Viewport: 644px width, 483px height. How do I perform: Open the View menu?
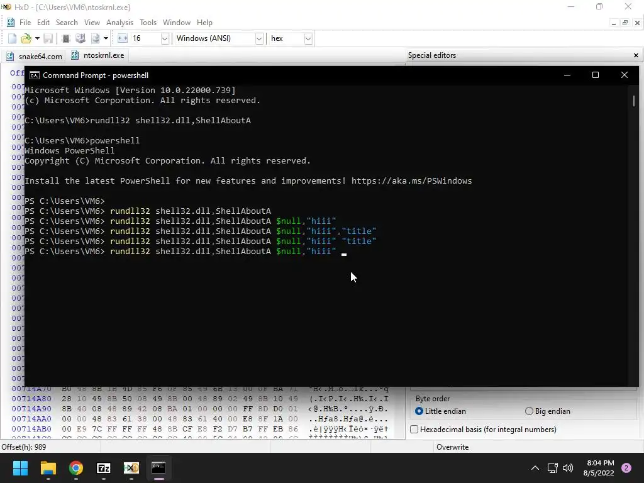[92, 23]
